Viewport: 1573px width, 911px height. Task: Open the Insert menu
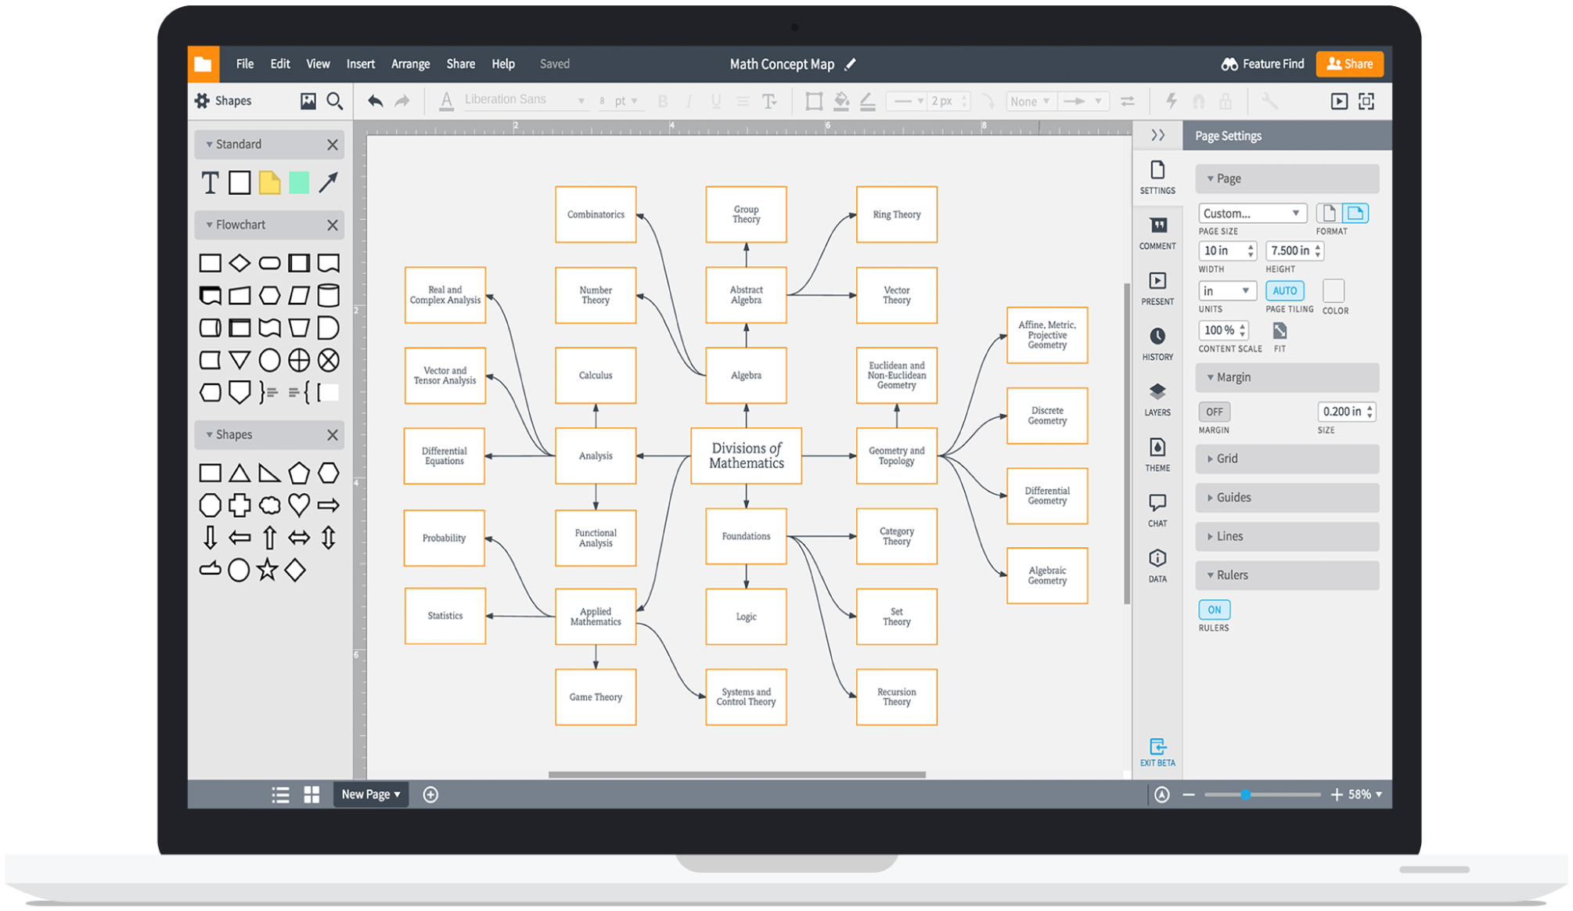[x=360, y=64]
